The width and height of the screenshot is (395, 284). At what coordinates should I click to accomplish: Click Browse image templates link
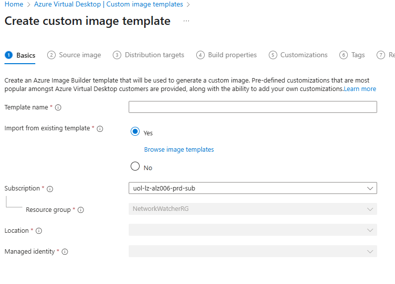pyautogui.click(x=179, y=150)
